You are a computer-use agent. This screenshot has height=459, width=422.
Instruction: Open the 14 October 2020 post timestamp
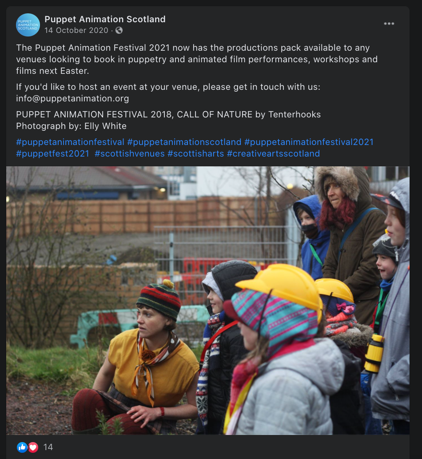76,30
